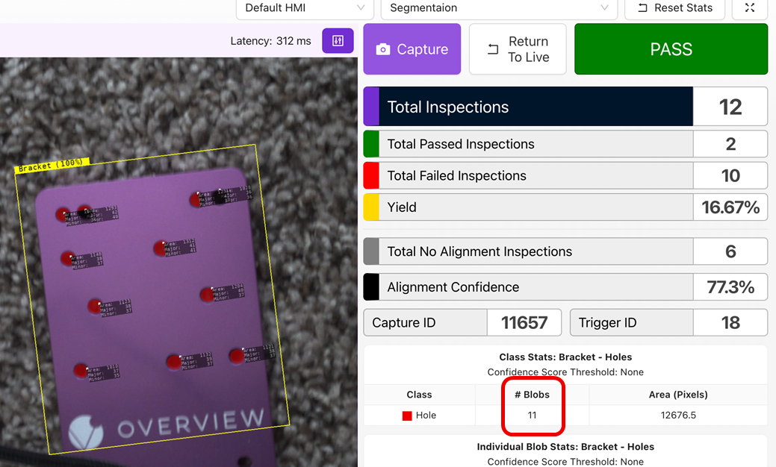The height and width of the screenshot is (467, 776).
Task: Click the yellow color bar of Yield
Action: tap(371, 207)
